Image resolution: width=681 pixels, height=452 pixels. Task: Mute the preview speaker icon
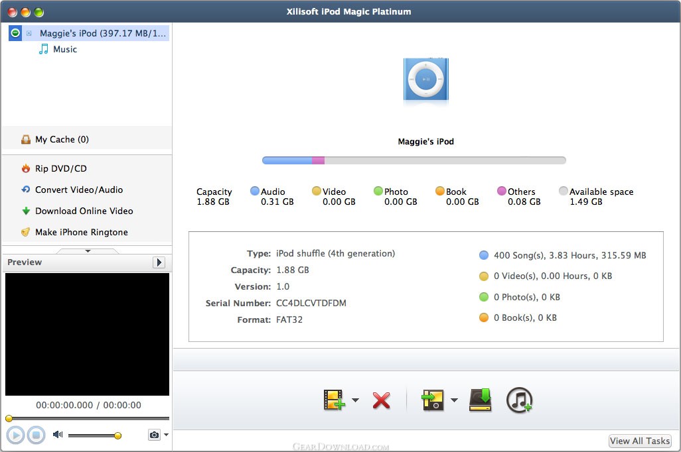pyautogui.click(x=57, y=434)
